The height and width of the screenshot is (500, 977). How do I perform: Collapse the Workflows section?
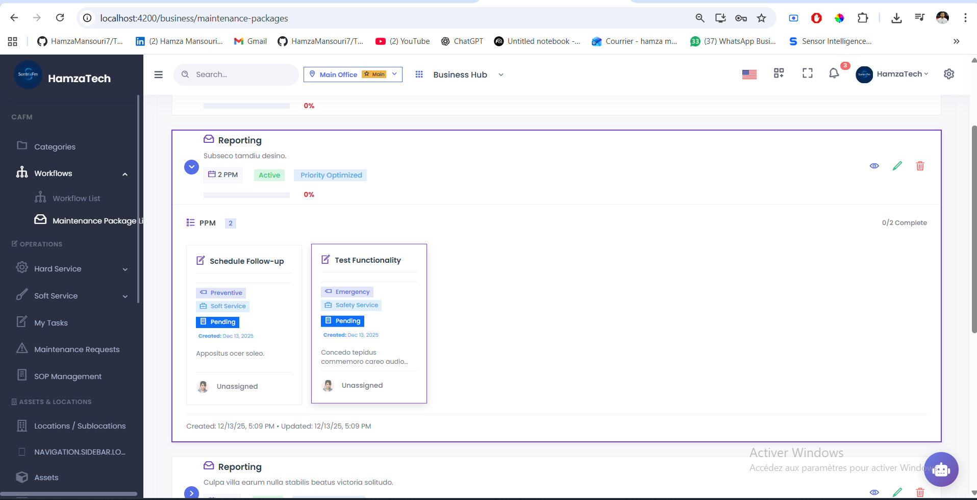(125, 173)
